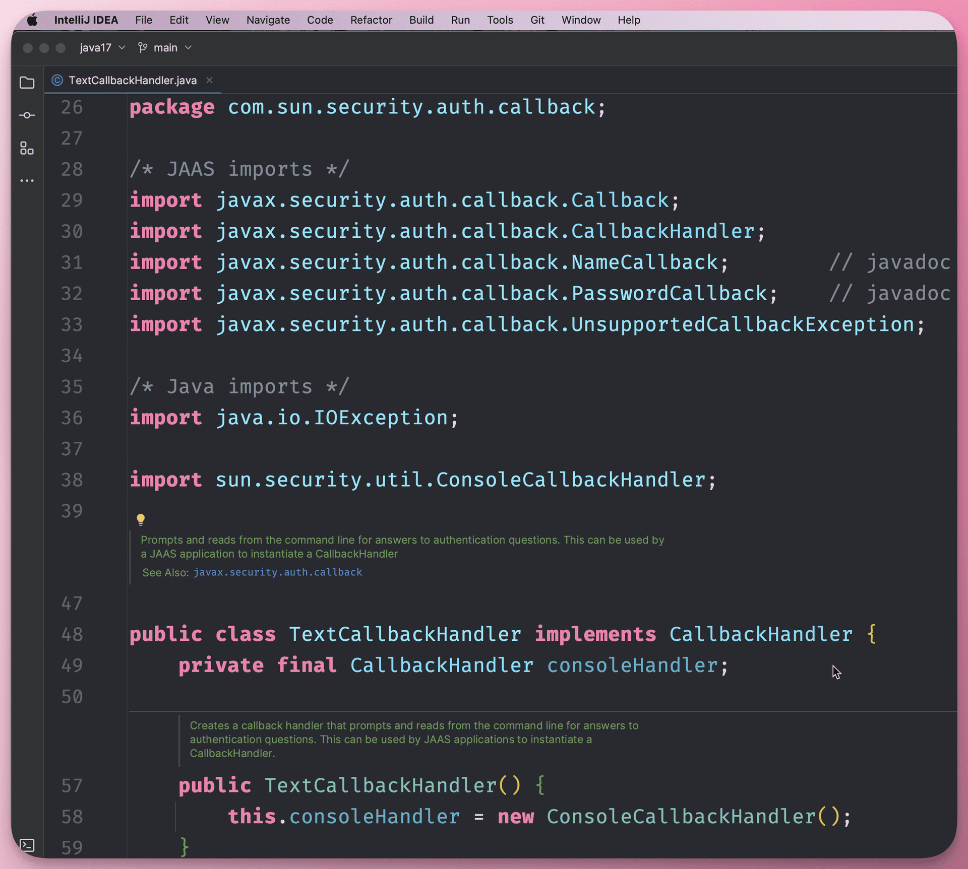This screenshot has height=869, width=968.
Task: Open the Refactor menu
Action: (x=371, y=20)
